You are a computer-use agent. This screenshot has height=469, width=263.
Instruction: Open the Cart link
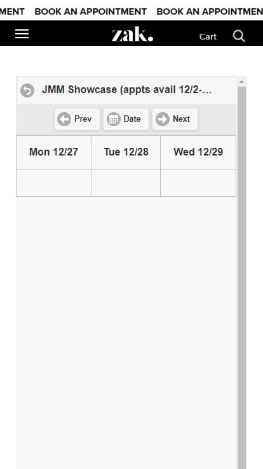coord(208,36)
